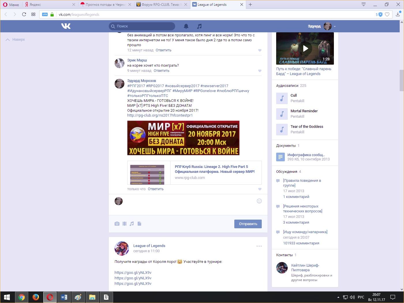The height and width of the screenshot is (303, 404).
Task: Open Кейтлин Шериф-Пилтовера contact
Action: [305, 268]
